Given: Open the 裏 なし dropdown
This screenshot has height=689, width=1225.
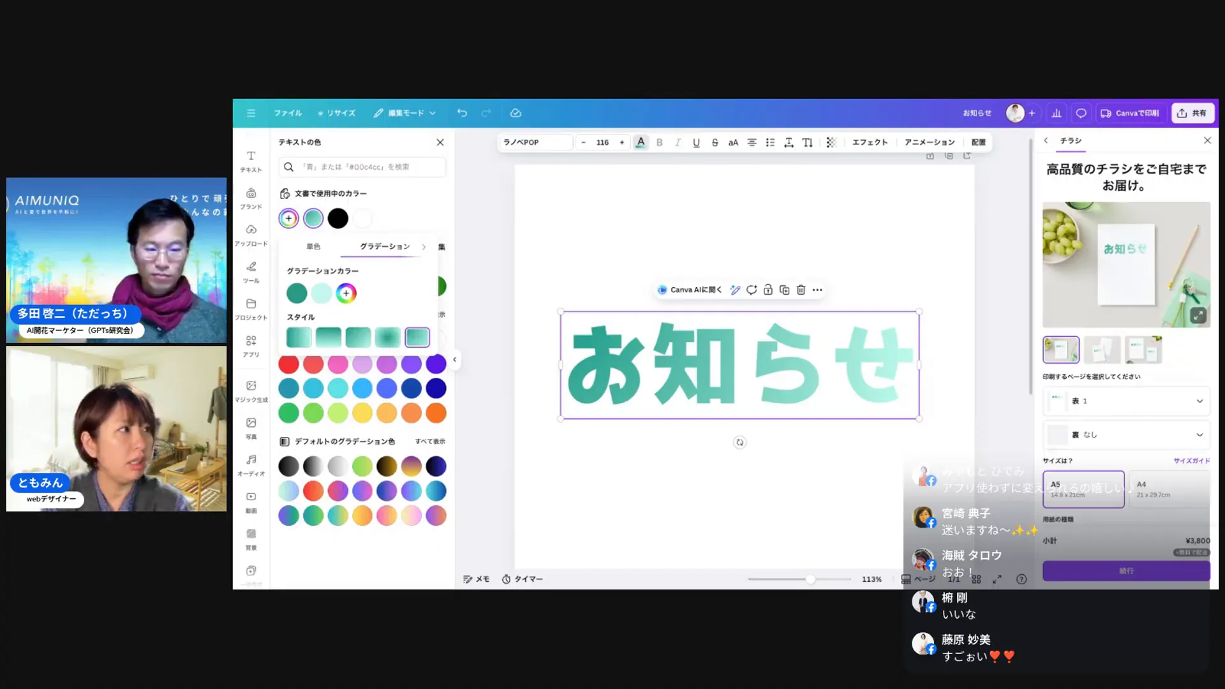Looking at the screenshot, I should coord(1125,434).
